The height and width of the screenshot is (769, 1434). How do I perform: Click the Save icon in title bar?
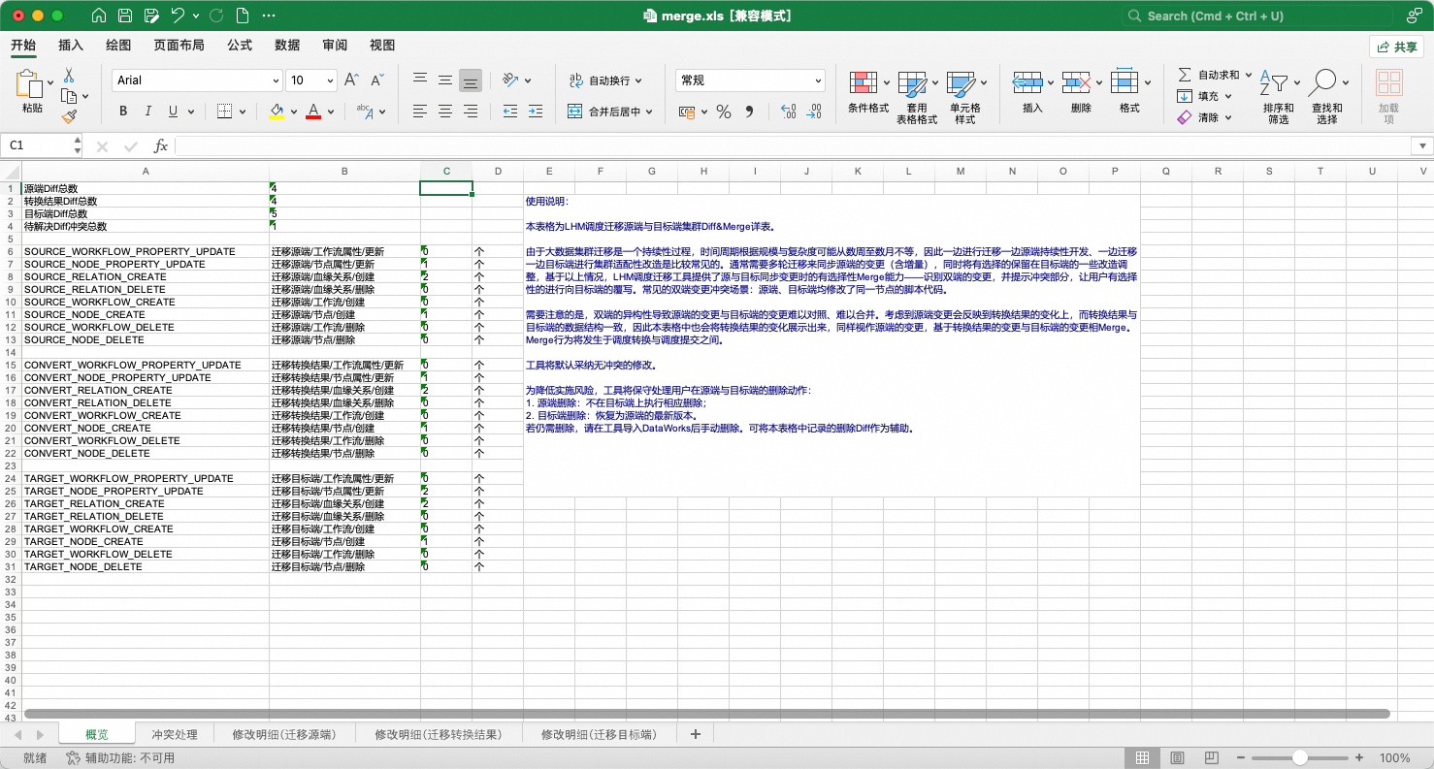coord(125,16)
